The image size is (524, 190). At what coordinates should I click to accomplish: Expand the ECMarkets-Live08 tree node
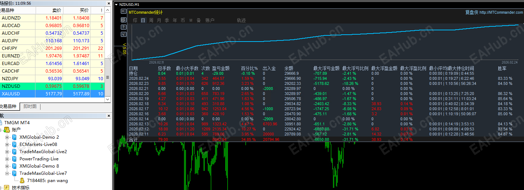7,144
